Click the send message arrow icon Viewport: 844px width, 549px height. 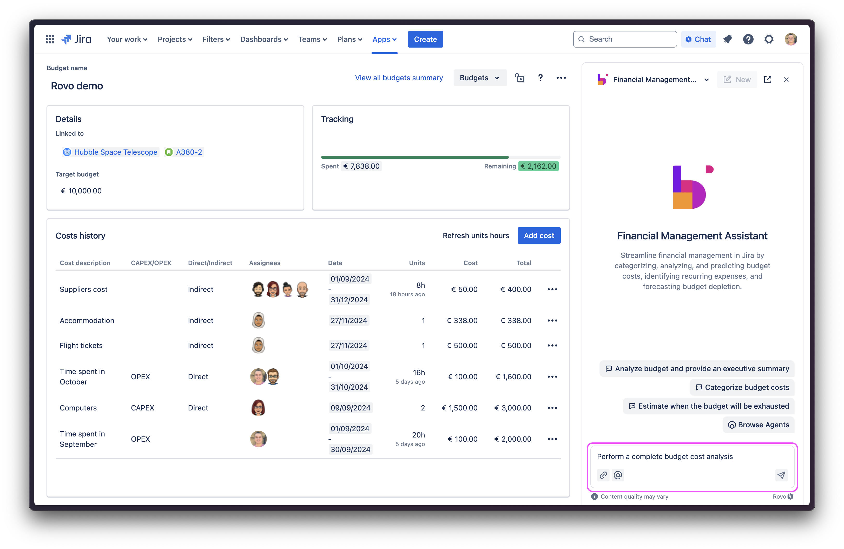(781, 475)
